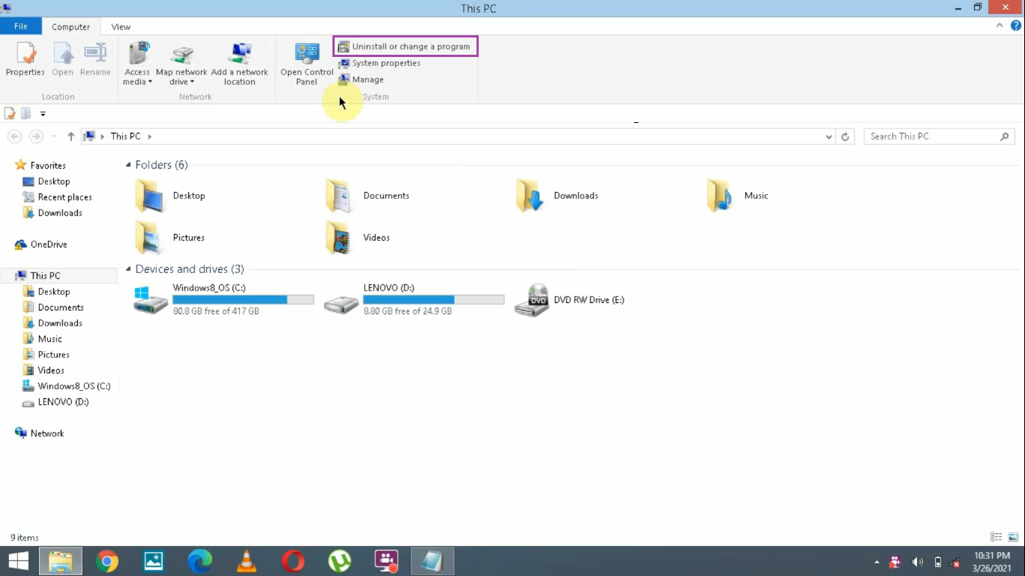Collapse the ribbon with the chevron toggle
Screen dimensions: 1025x576
click(998, 25)
